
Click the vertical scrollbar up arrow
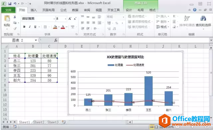tap(211, 48)
